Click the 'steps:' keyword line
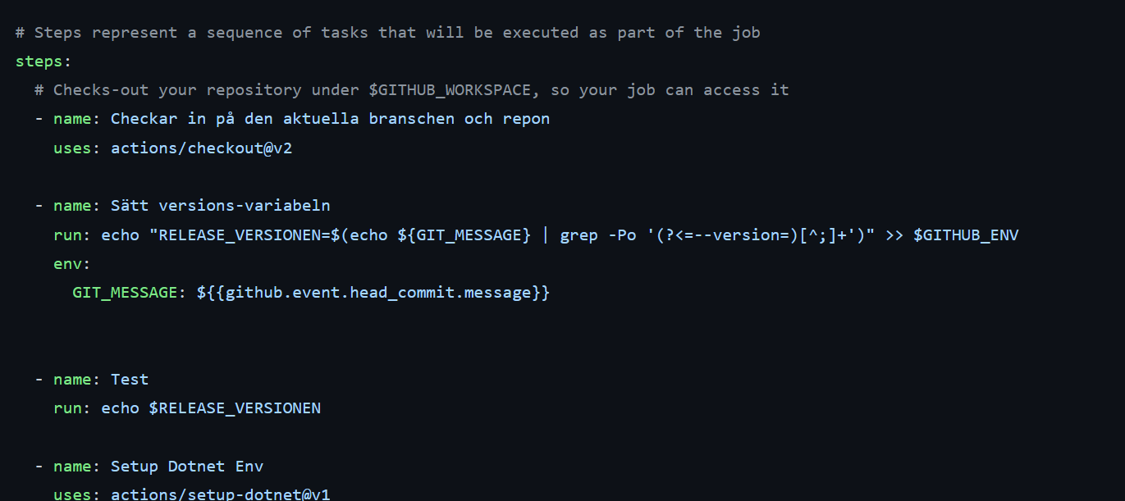This screenshot has width=1125, height=501. pyautogui.click(x=43, y=61)
